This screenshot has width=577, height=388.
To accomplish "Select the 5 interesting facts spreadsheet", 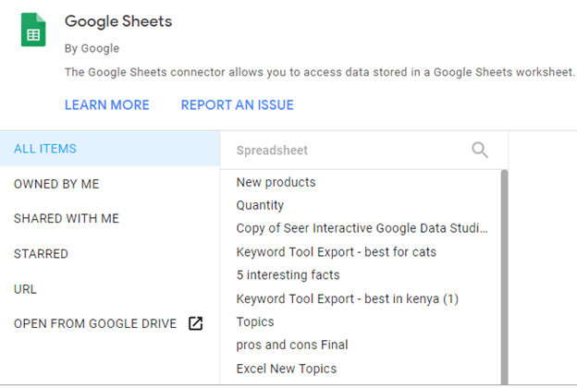I will (x=288, y=275).
